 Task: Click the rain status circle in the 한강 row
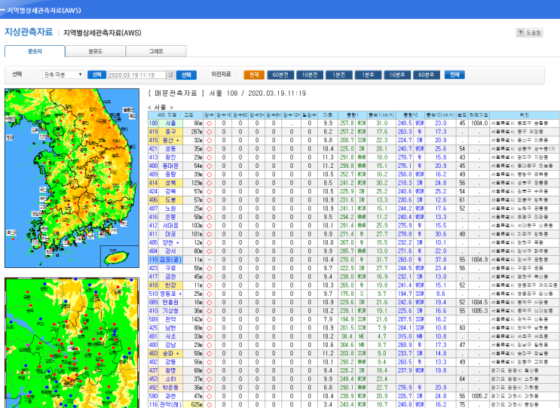[x=210, y=285]
